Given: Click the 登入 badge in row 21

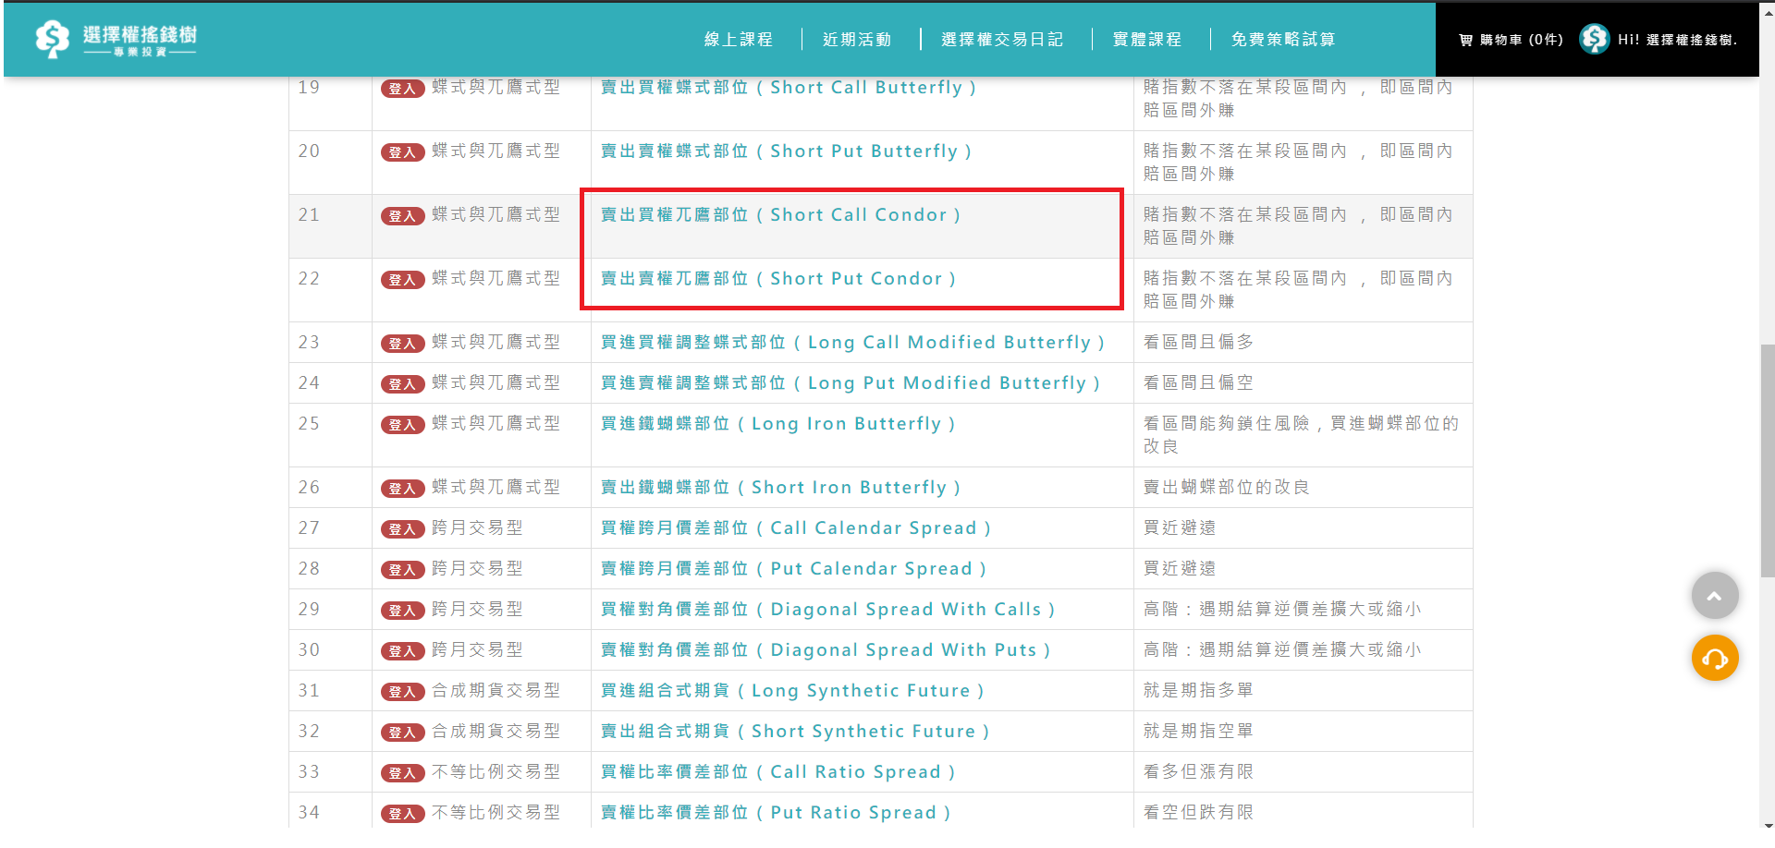Looking at the screenshot, I should pos(402,216).
